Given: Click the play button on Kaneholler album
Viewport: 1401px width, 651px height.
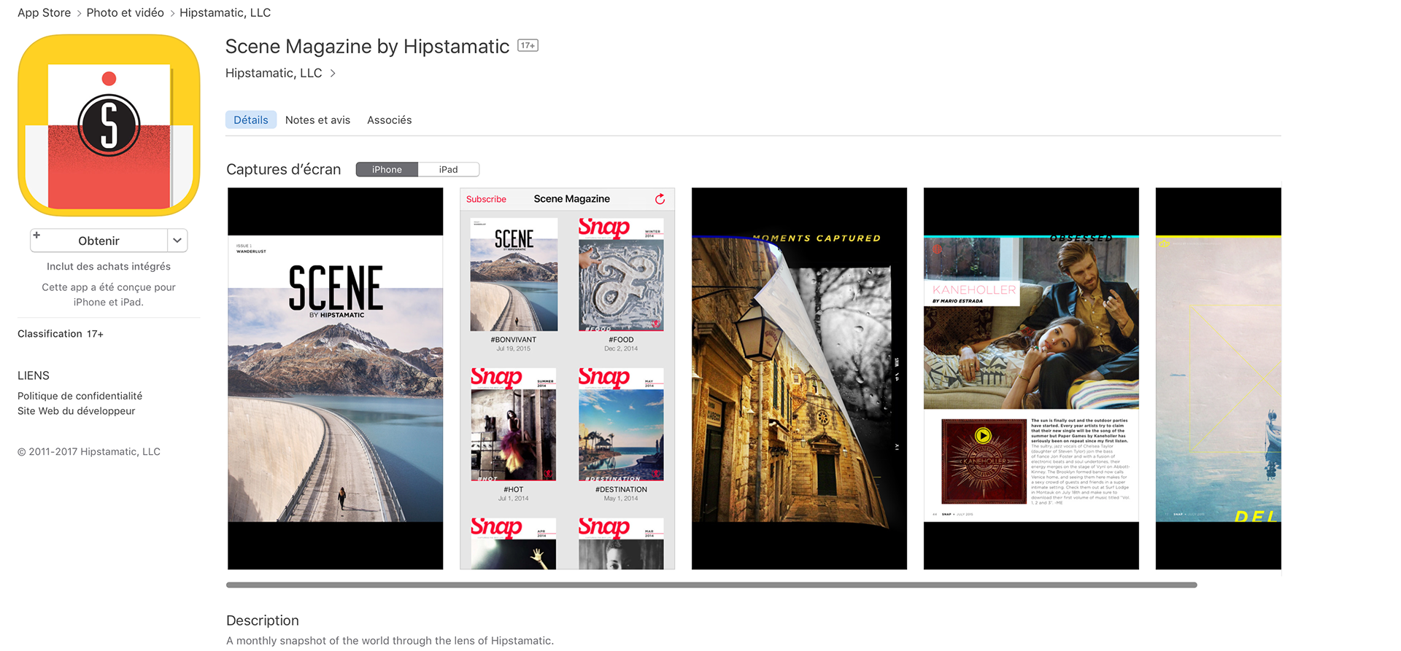Looking at the screenshot, I should [983, 436].
